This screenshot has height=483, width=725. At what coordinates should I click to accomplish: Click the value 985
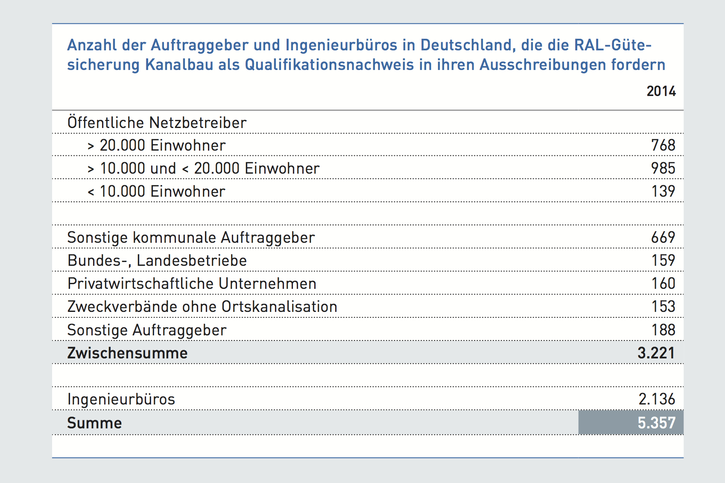(663, 169)
